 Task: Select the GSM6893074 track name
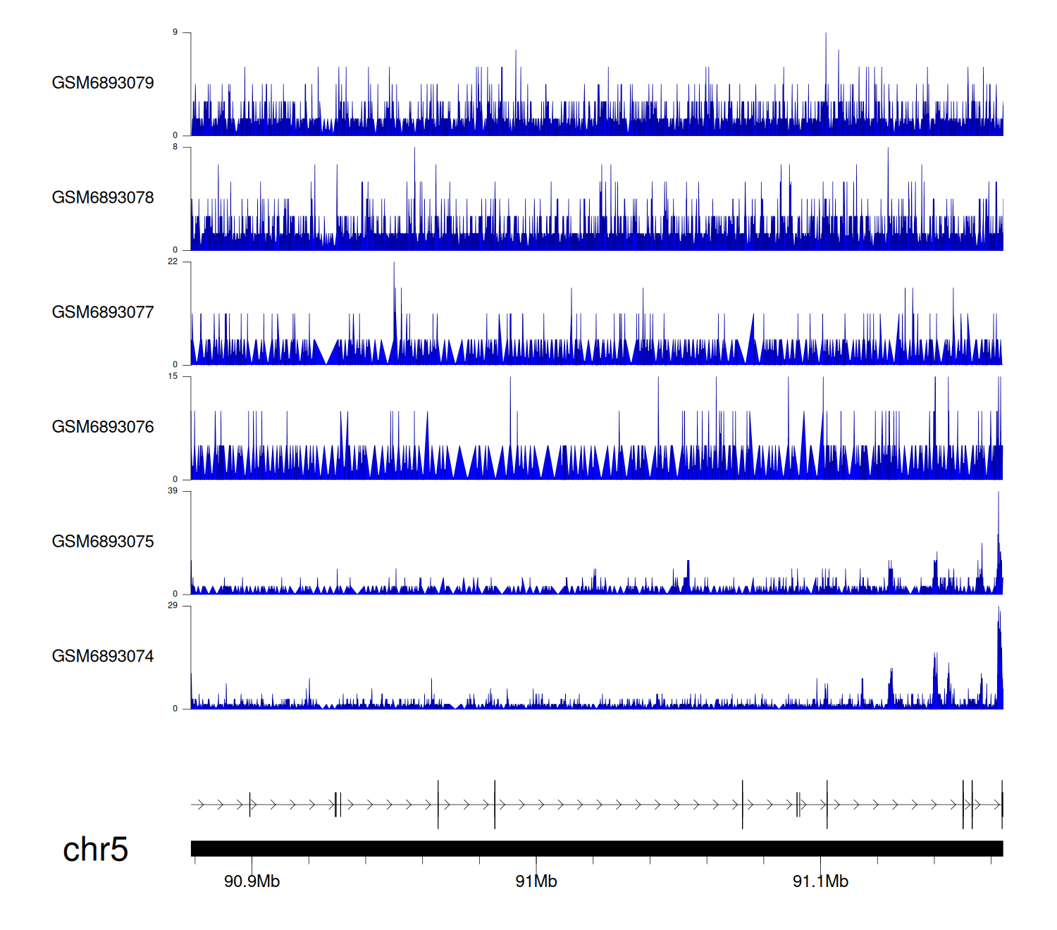coord(103,657)
